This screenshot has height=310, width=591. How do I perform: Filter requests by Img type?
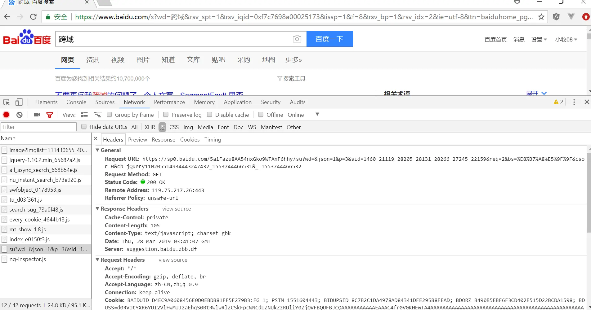[x=188, y=127]
